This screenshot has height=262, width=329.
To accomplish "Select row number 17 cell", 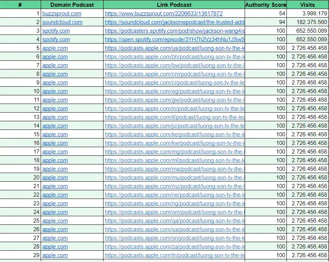I will pos(20,152).
